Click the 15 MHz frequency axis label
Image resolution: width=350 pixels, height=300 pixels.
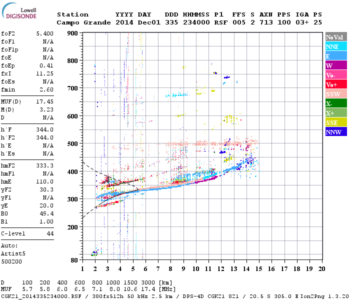(x=259, y=269)
